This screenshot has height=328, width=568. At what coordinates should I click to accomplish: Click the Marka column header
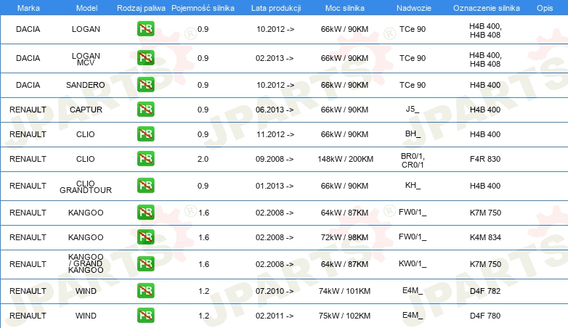(28, 8)
